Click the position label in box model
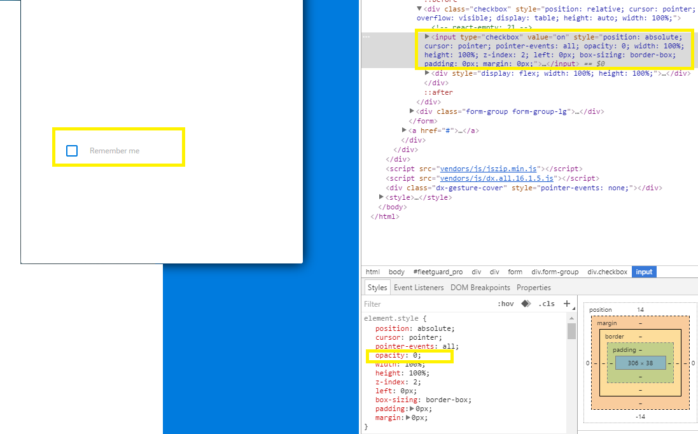 pyautogui.click(x=601, y=310)
